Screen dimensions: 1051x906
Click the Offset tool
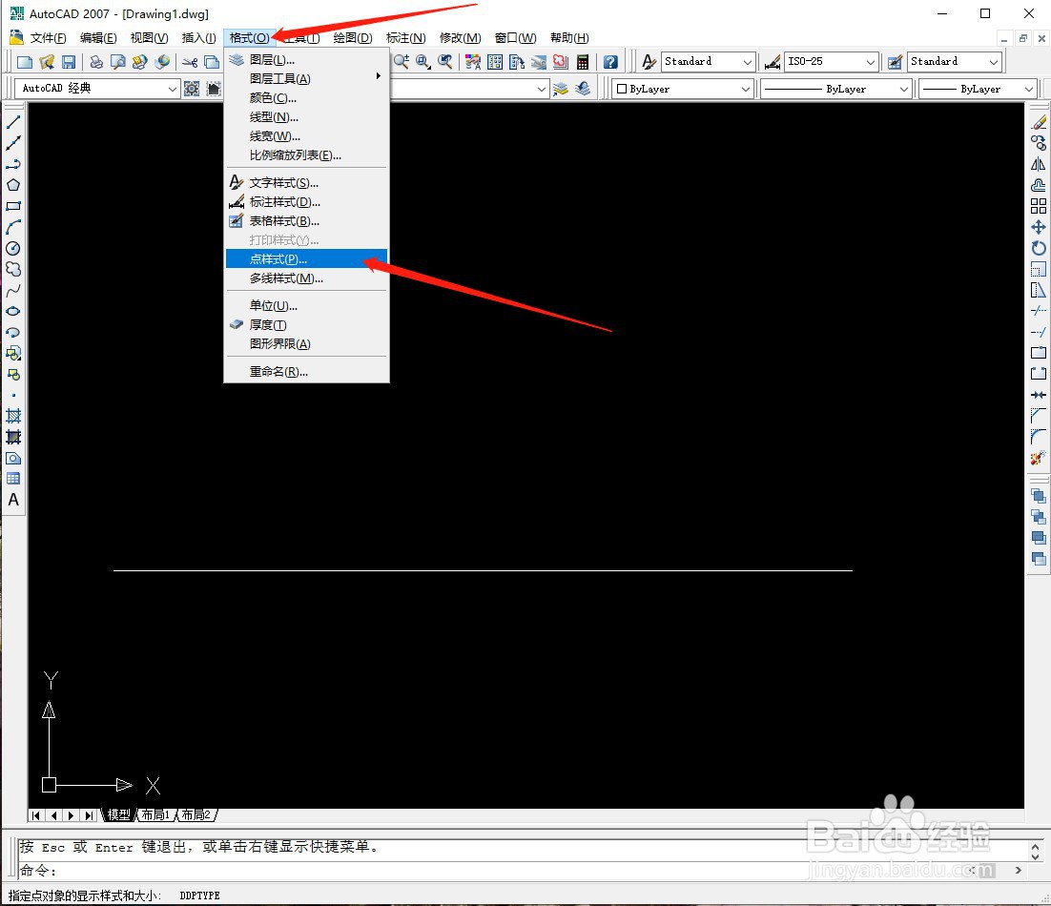tap(1039, 185)
